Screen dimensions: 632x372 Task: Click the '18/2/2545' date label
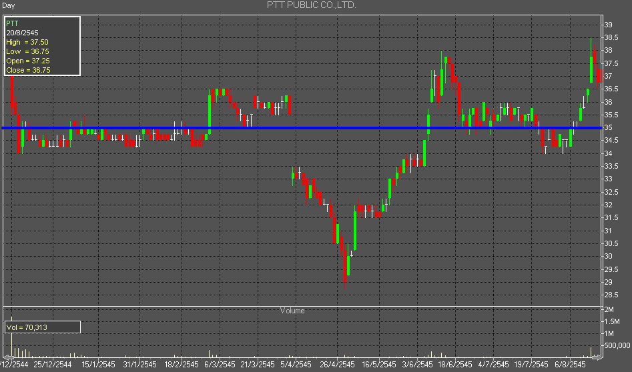pos(182,365)
